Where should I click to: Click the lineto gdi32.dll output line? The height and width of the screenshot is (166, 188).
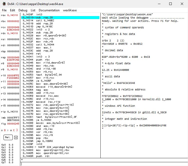pyautogui.click(x=134, y=112)
